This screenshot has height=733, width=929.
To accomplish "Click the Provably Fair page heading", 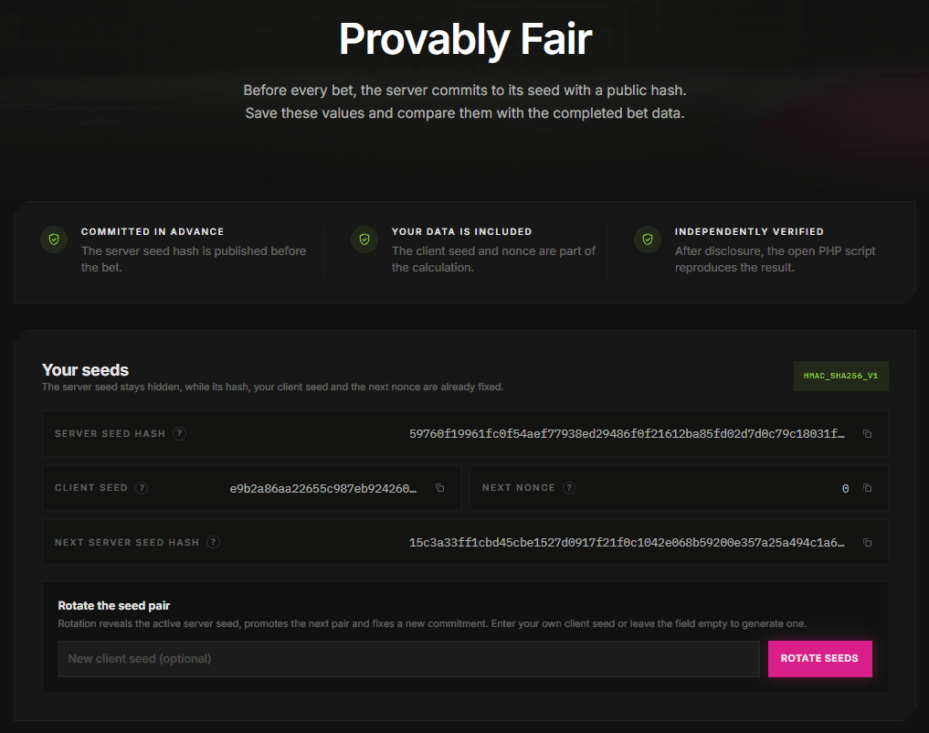I will pyautogui.click(x=465, y=39).
